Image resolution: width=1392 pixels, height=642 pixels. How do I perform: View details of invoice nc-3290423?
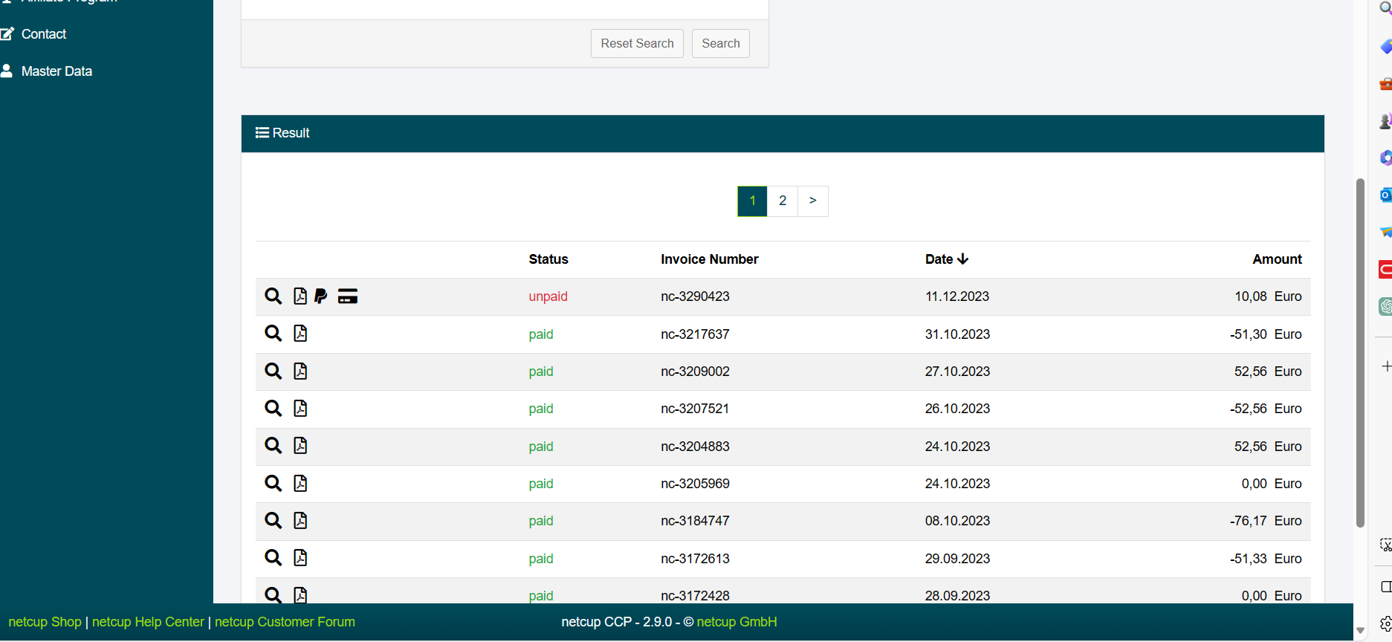pos(273,296)
